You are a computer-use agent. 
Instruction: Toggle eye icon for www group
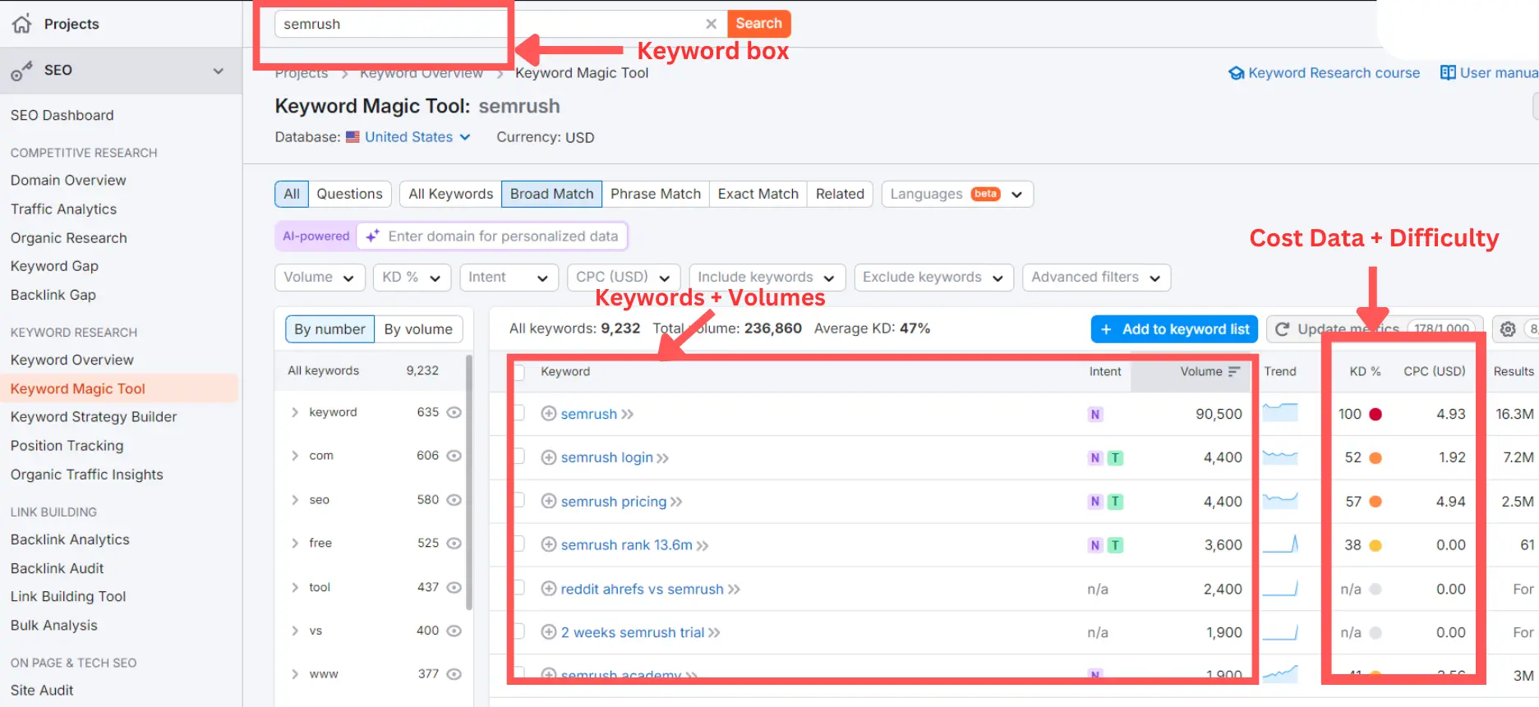pyautogui.click(x=454, y=674)
